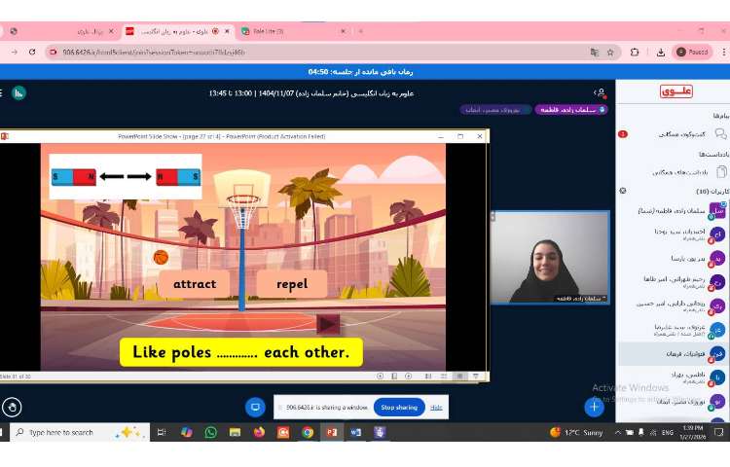Click the basketball on the slide
This screenshot has width=730, height=467.
point(161,257)
